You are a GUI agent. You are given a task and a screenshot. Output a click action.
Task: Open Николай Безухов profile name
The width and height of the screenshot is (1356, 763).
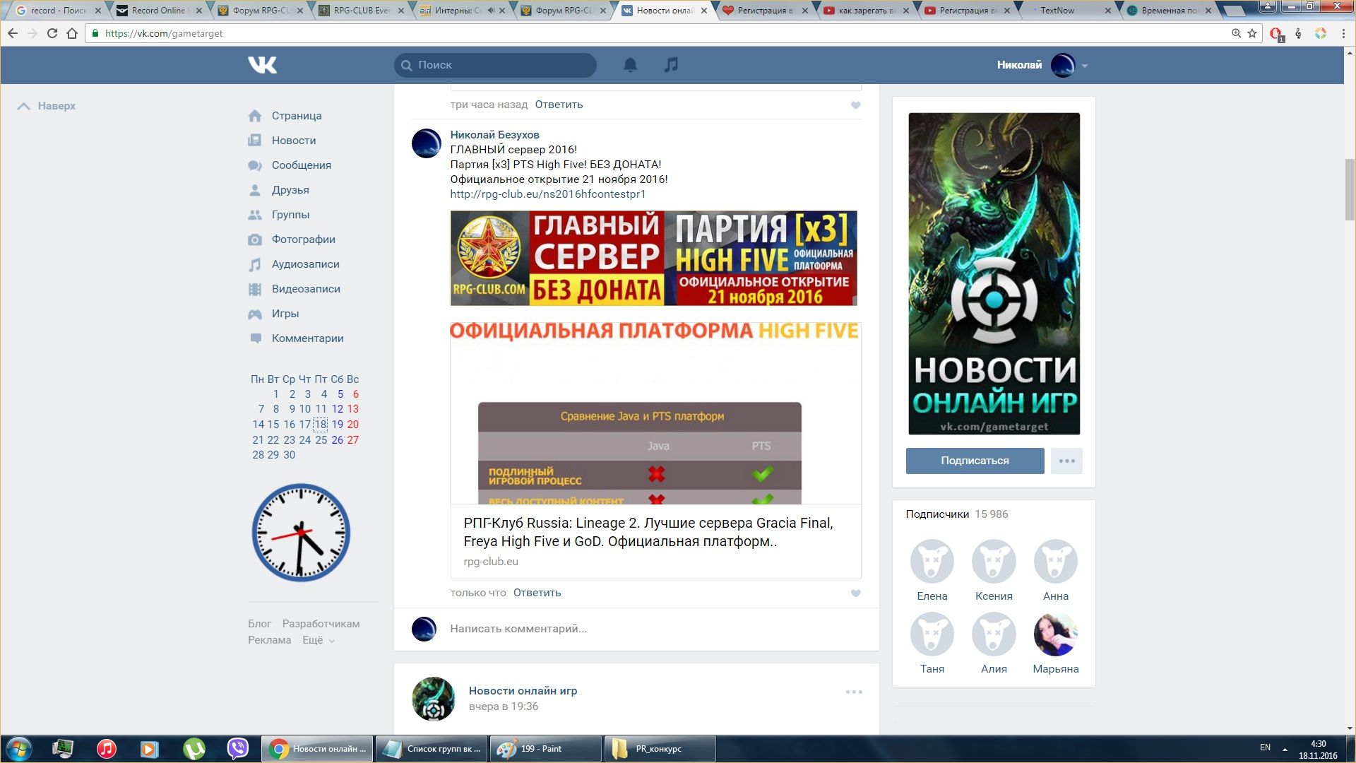click(x=494, y=135)
